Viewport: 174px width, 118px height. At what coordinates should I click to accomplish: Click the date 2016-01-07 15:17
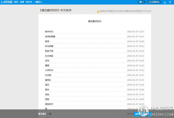pyautogui.click(x=136, y=75)
